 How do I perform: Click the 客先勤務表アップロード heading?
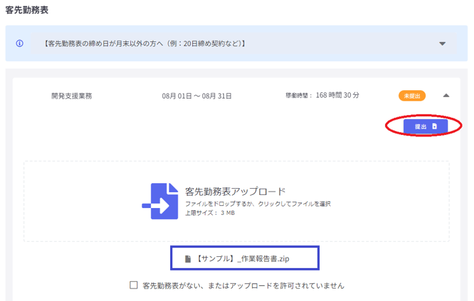(235, 191)
